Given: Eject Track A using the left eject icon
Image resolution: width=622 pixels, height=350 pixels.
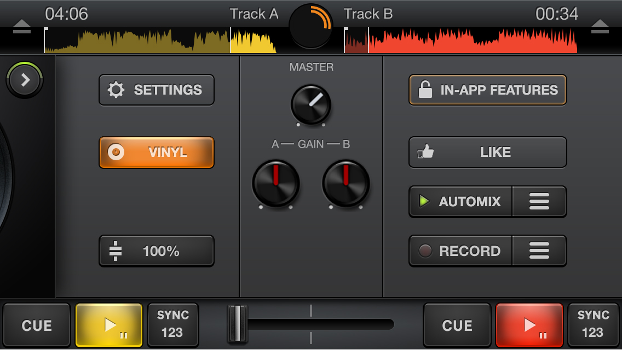Looking at the screenshot, I should click(22, 26).
